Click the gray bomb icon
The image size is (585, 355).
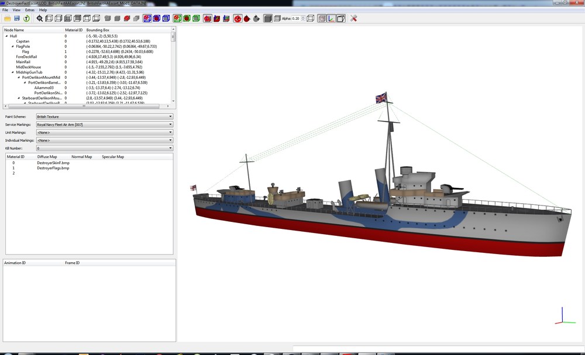click(256, 18)
